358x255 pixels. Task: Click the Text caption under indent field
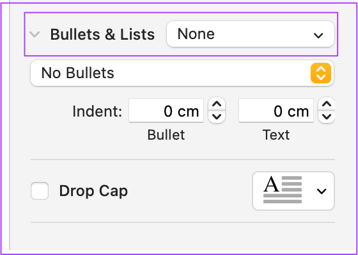point(276,135)
